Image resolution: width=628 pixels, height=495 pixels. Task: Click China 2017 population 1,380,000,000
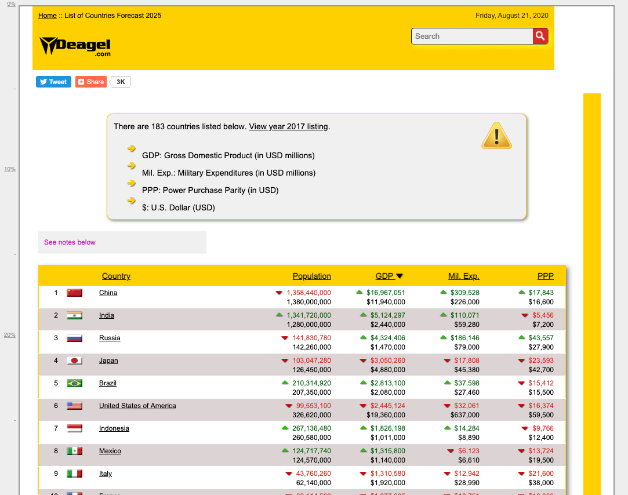[x=309, y=302]
